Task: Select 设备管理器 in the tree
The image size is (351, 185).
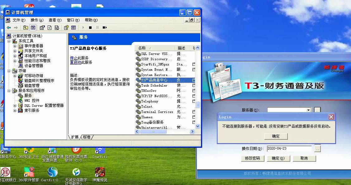Action: (34, 66)
